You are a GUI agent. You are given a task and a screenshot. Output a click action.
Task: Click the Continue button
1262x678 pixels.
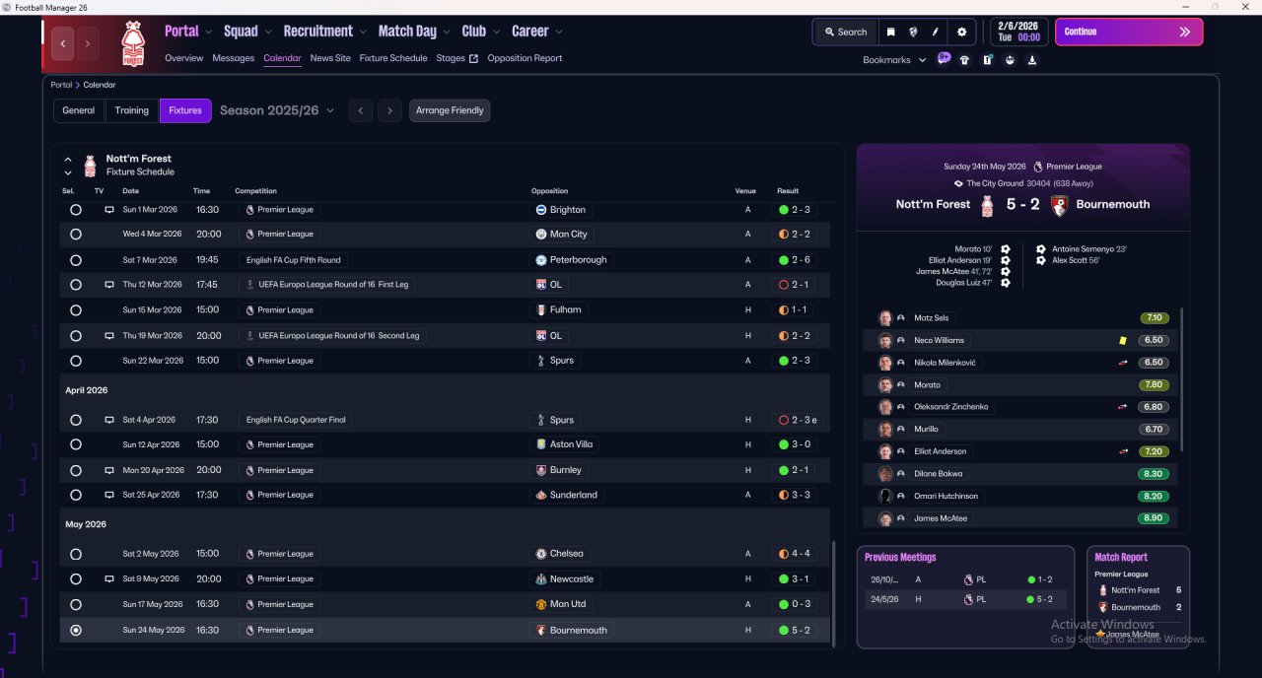click(1129, 32)
